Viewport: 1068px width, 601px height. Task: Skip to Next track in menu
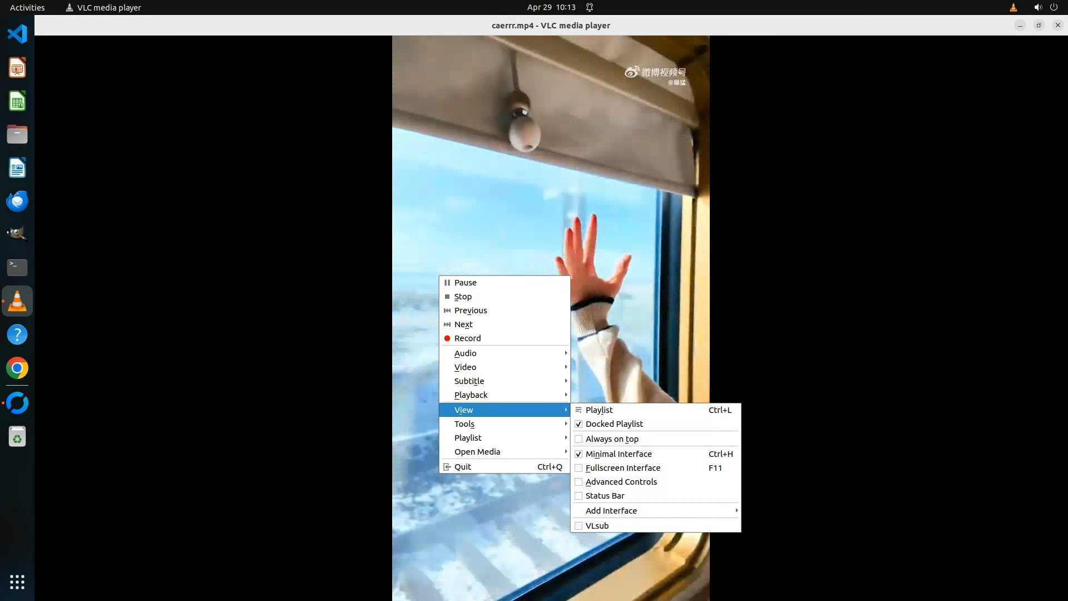pyautogui.click(x=463, y=324)
